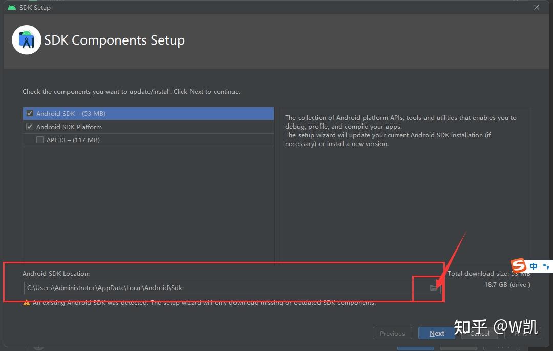
Task: Click the Finish button
Action: [522, 333]
